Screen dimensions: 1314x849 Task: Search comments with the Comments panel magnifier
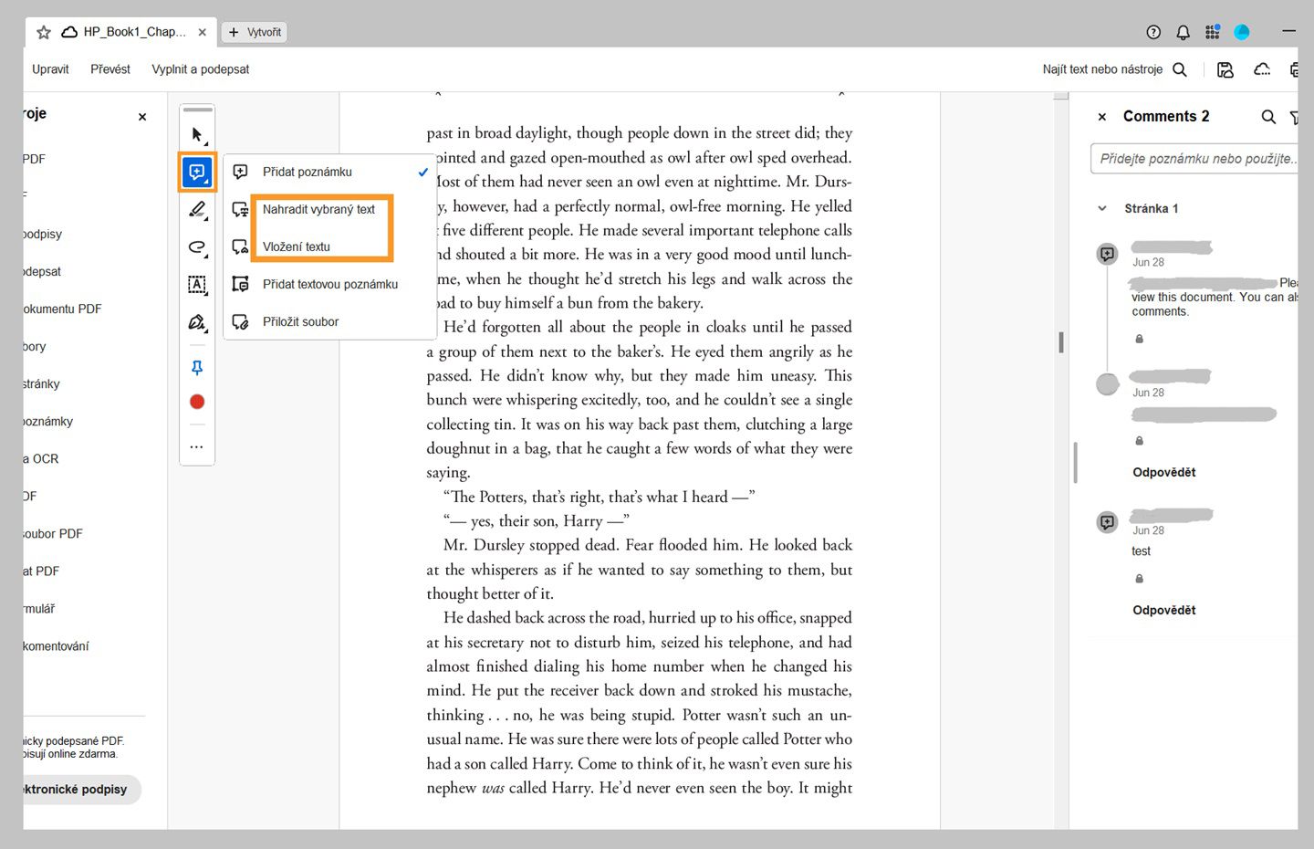(1268, 117)
